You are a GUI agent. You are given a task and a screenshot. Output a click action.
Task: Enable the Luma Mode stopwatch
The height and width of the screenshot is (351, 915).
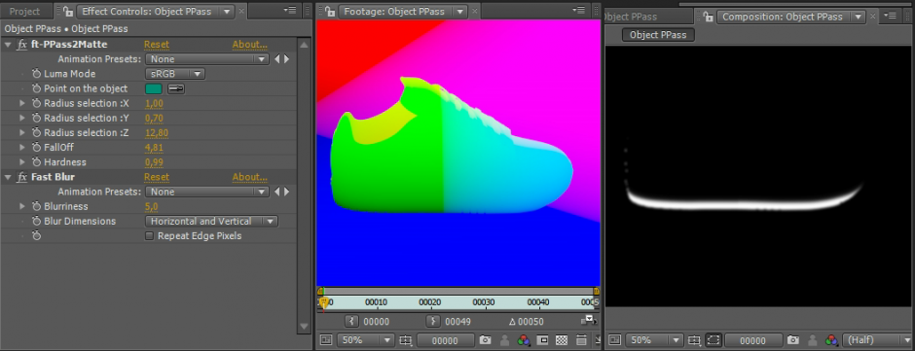37,74
